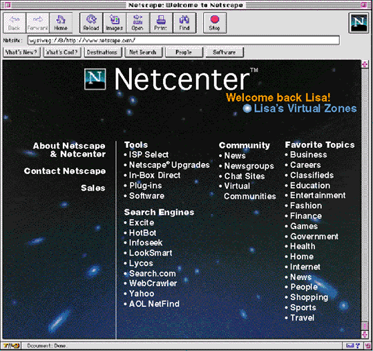
Task: Open the Health topic
Action: pyautogui.click(x=303, y=246)
